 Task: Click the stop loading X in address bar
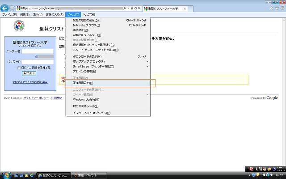click(139, 8)
